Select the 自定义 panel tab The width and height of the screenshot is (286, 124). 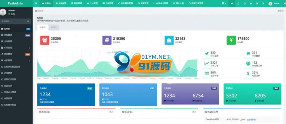click(54, 27)
